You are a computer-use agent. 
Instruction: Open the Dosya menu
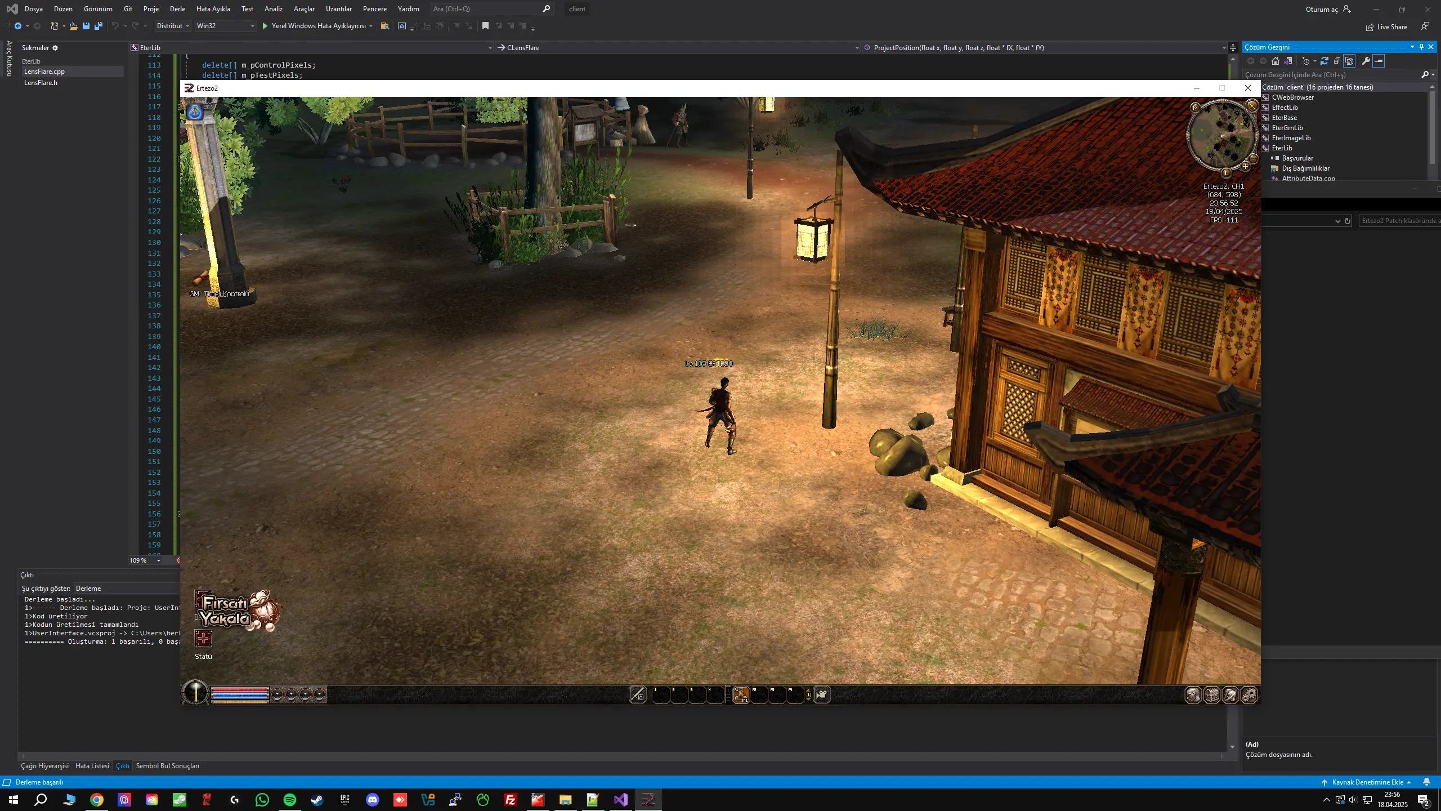[x=34, y=9]
